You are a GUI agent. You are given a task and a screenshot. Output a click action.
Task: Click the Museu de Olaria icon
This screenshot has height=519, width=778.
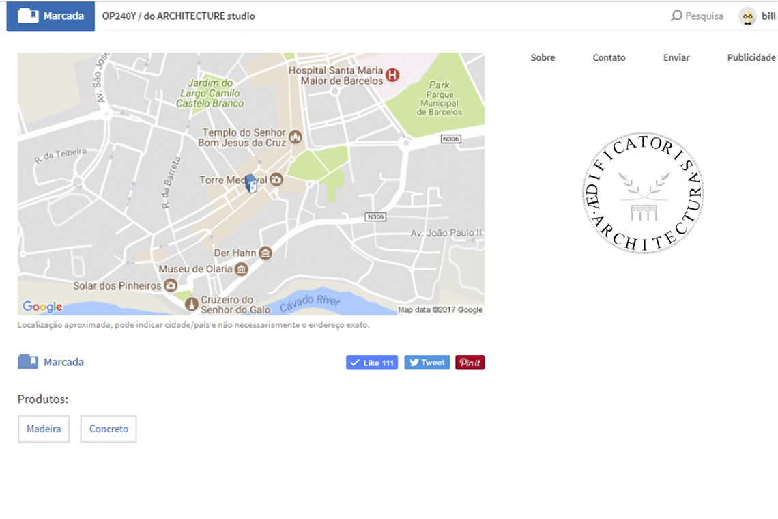(241, 270)
